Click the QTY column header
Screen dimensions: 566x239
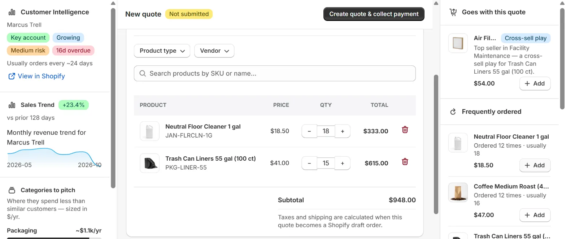[x=326, y=105]
